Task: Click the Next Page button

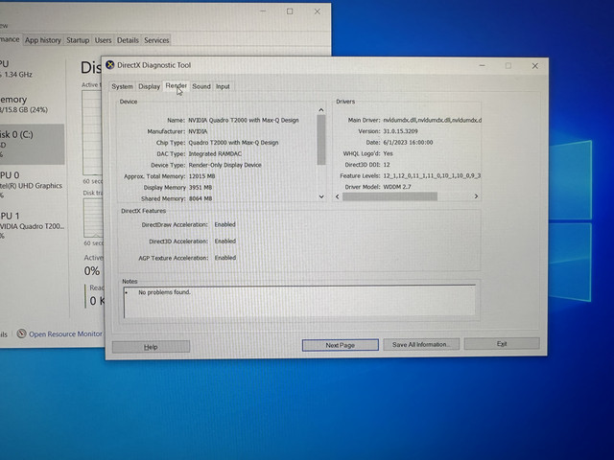Action: click(x=340, y=345)
